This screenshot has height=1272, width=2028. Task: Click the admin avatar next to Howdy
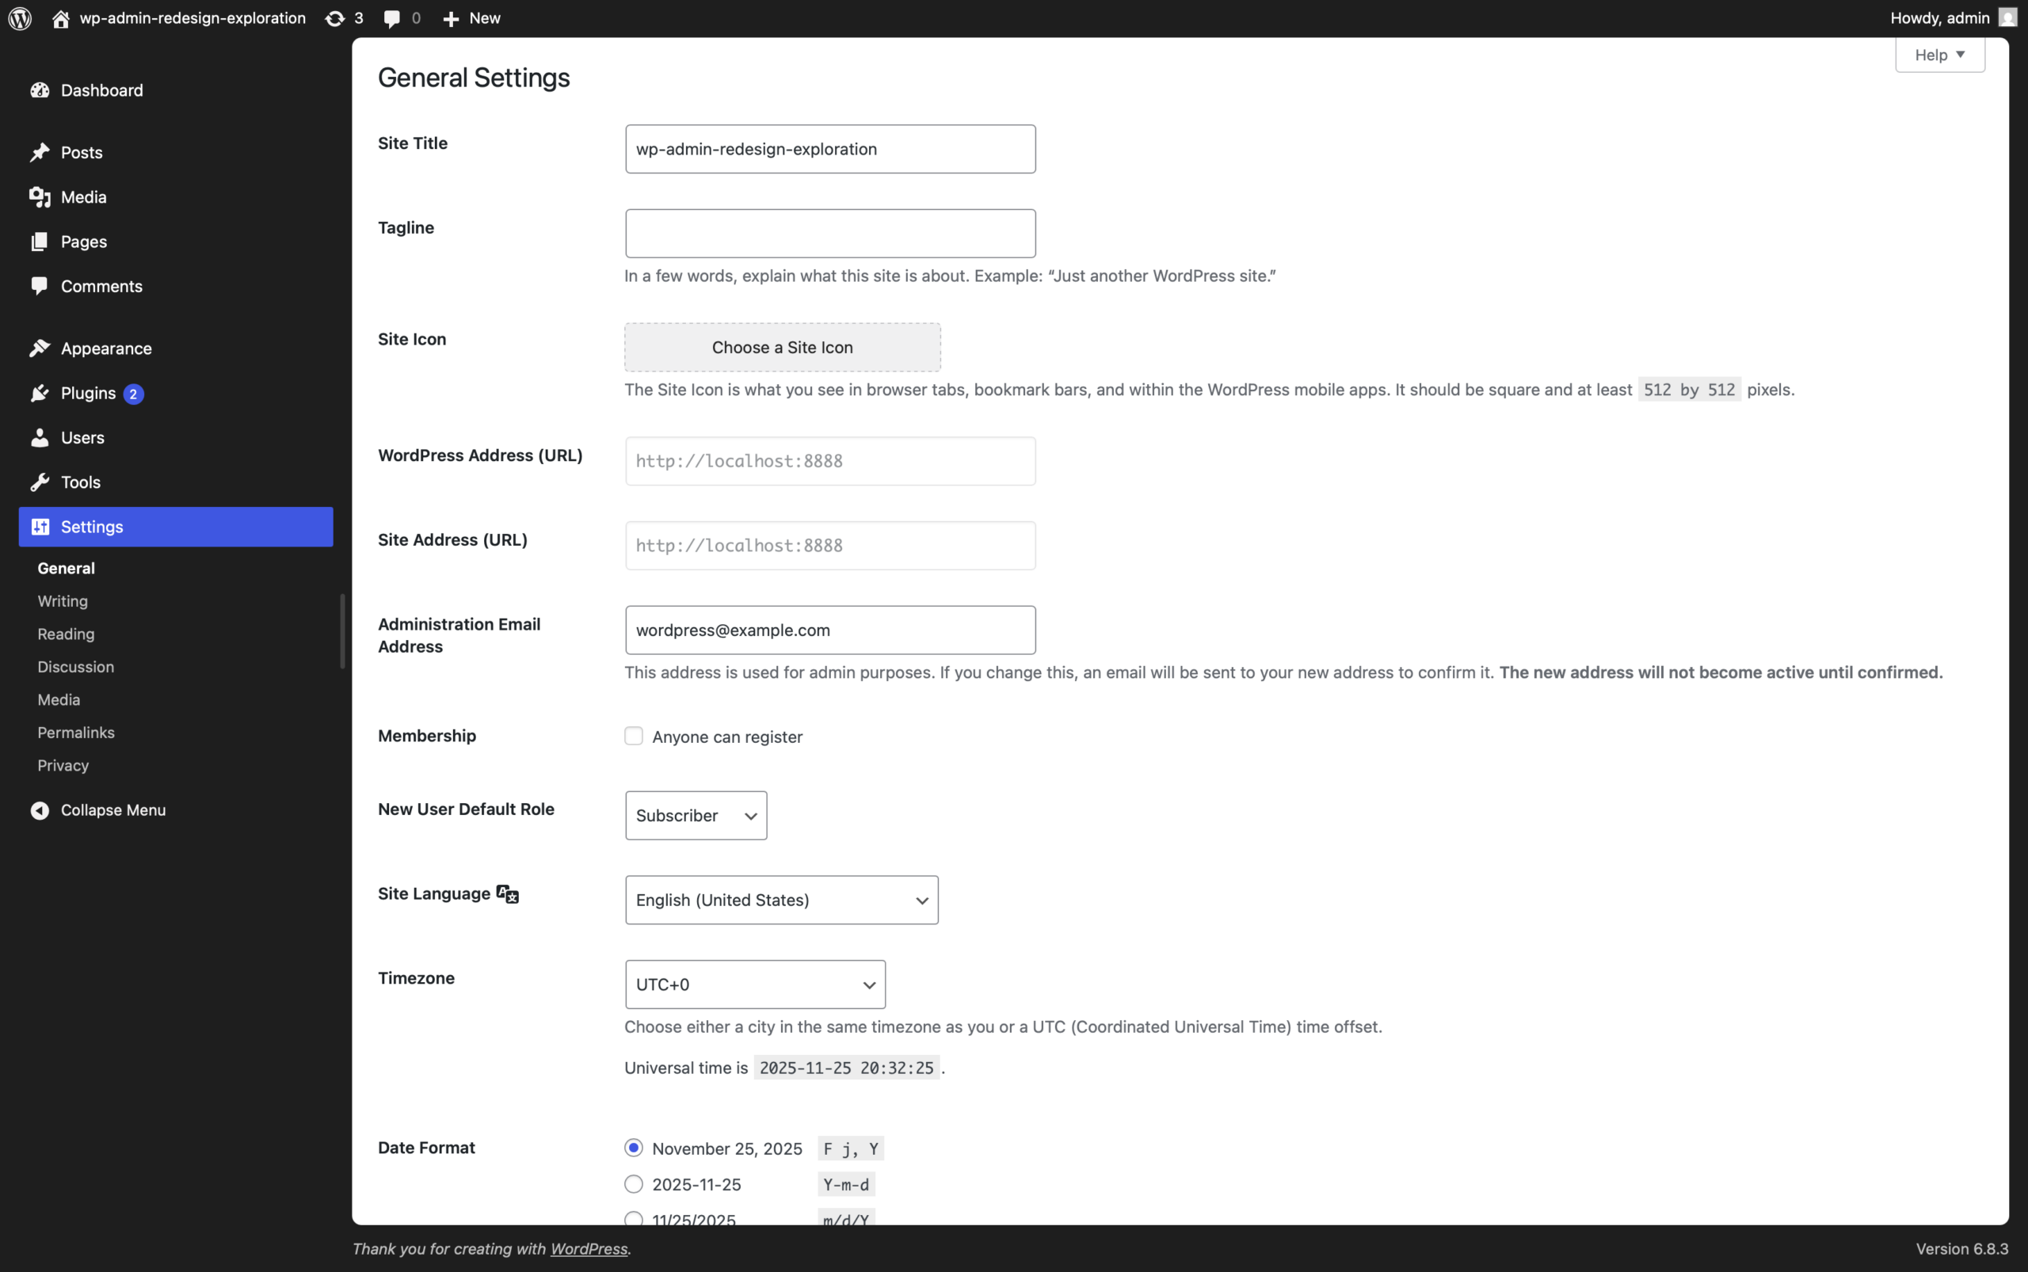[2007, 17]
